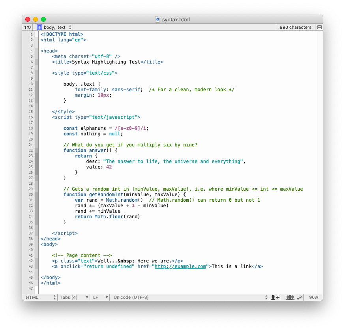
Task: Click 'font-family' property on line 11
Action: tap(90, 90)
